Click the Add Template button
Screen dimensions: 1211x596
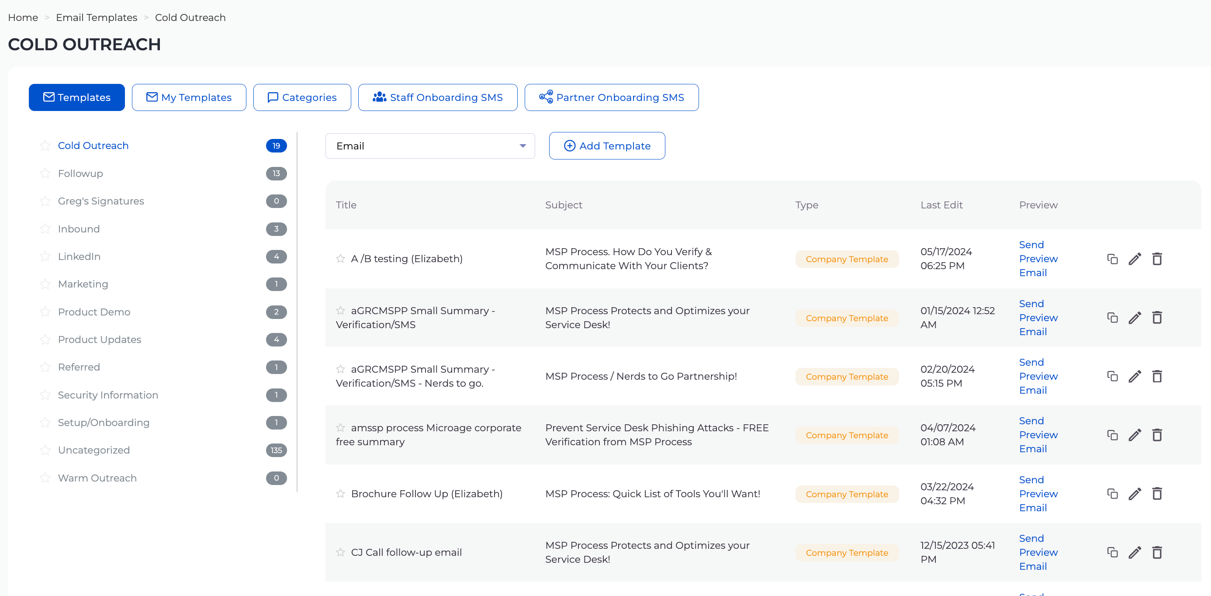(607, 146)
